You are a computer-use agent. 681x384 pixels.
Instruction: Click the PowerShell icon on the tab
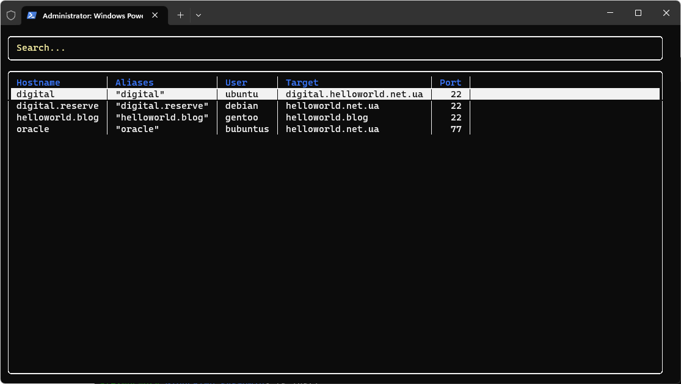[32, 15]
